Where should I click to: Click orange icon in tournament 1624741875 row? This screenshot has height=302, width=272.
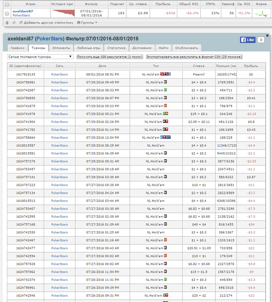click(x=166, y=106)
